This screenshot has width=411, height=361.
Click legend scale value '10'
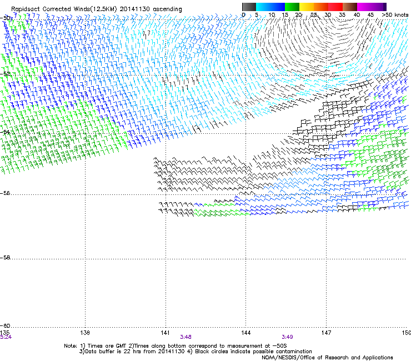272,15
